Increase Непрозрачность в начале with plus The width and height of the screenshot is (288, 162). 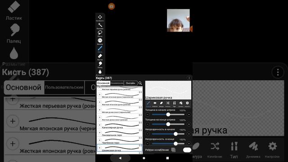(x=189, y=134)
